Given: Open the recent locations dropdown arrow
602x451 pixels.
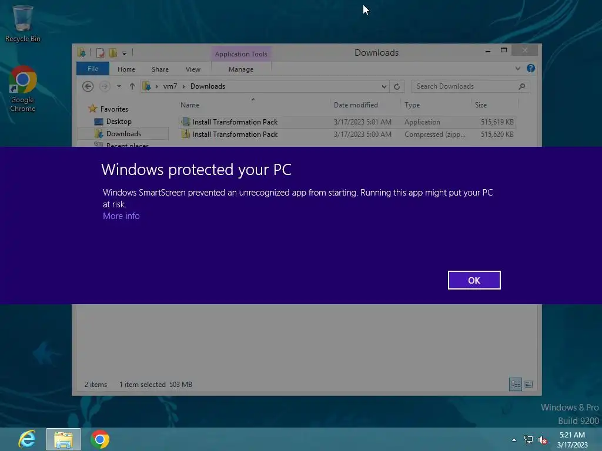Looking at the screenshot, I should [x=119, y=86].
